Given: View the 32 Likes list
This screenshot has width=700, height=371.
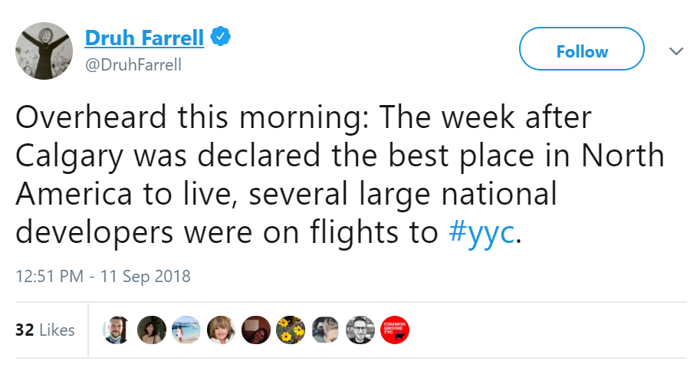Looking at the screenshot, I should 45,330.
